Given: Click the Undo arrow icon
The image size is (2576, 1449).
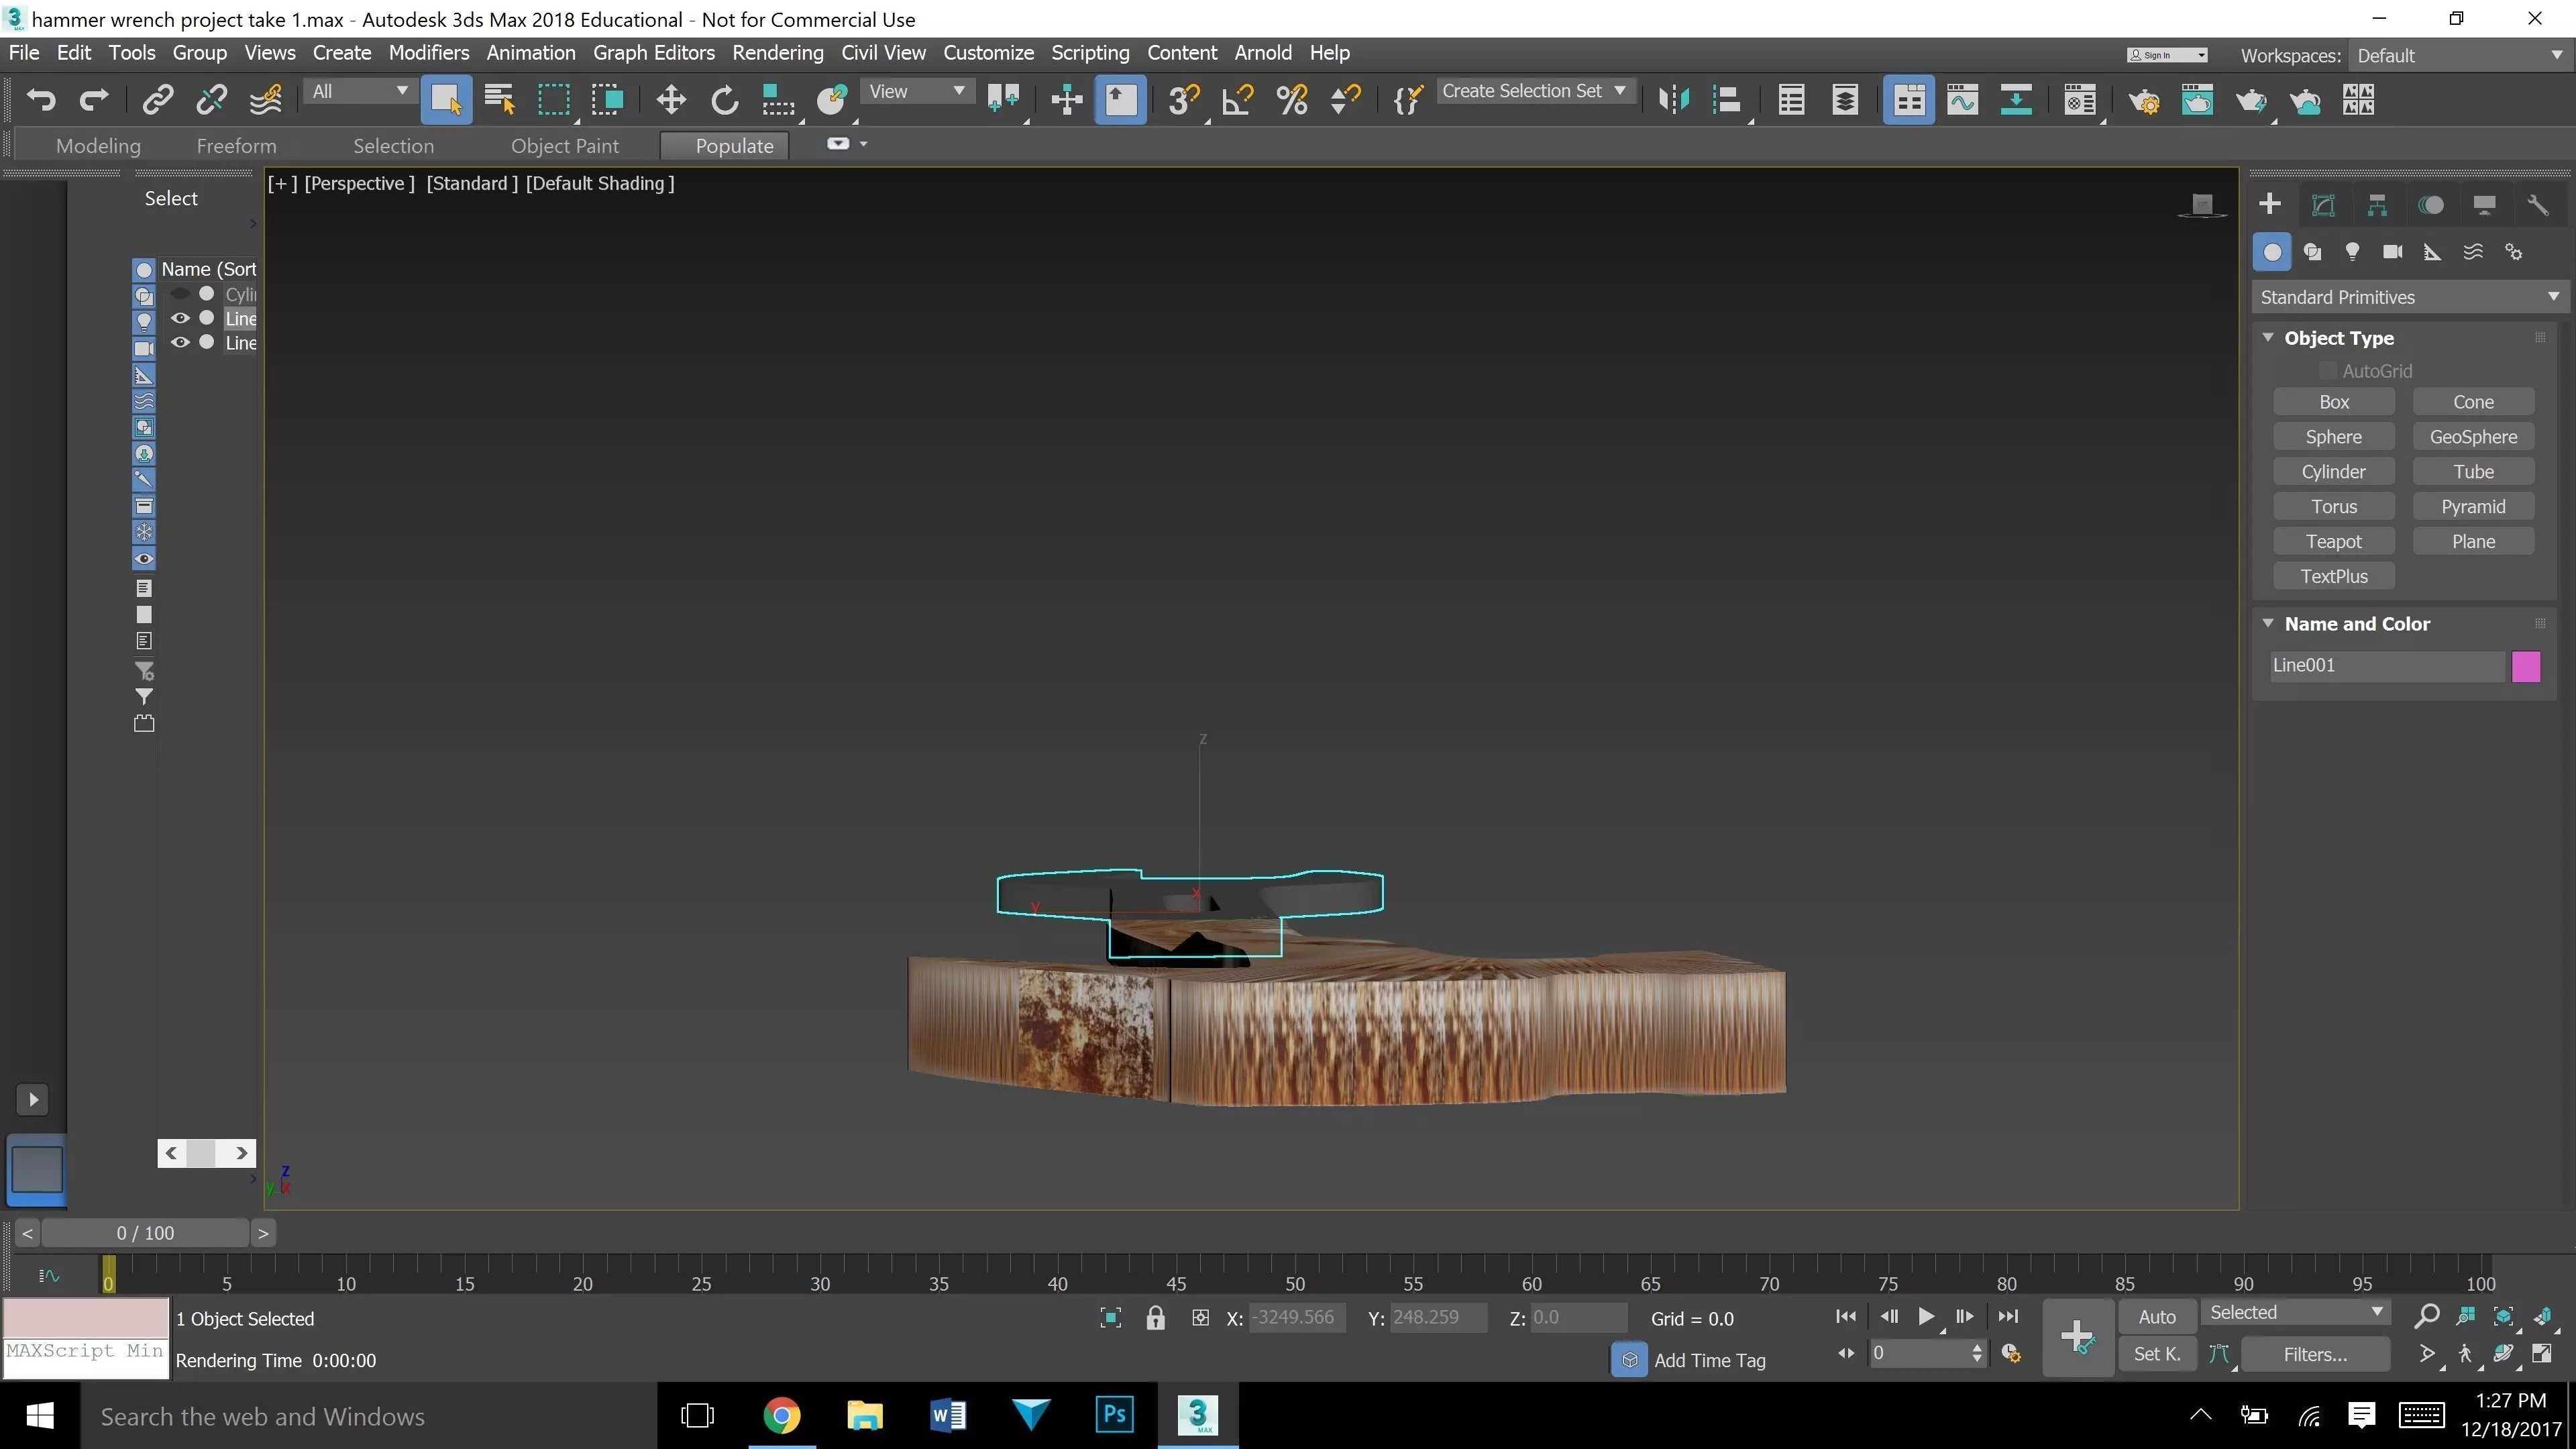Looking at the screenshot, I should pyautogui.click(x=41, y=99).
